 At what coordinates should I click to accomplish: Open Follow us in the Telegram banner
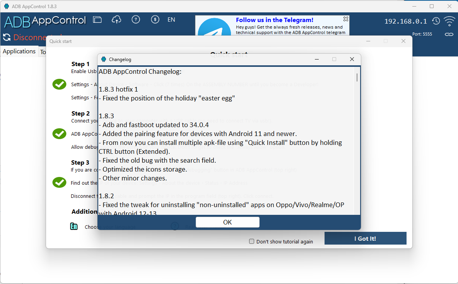275,20
